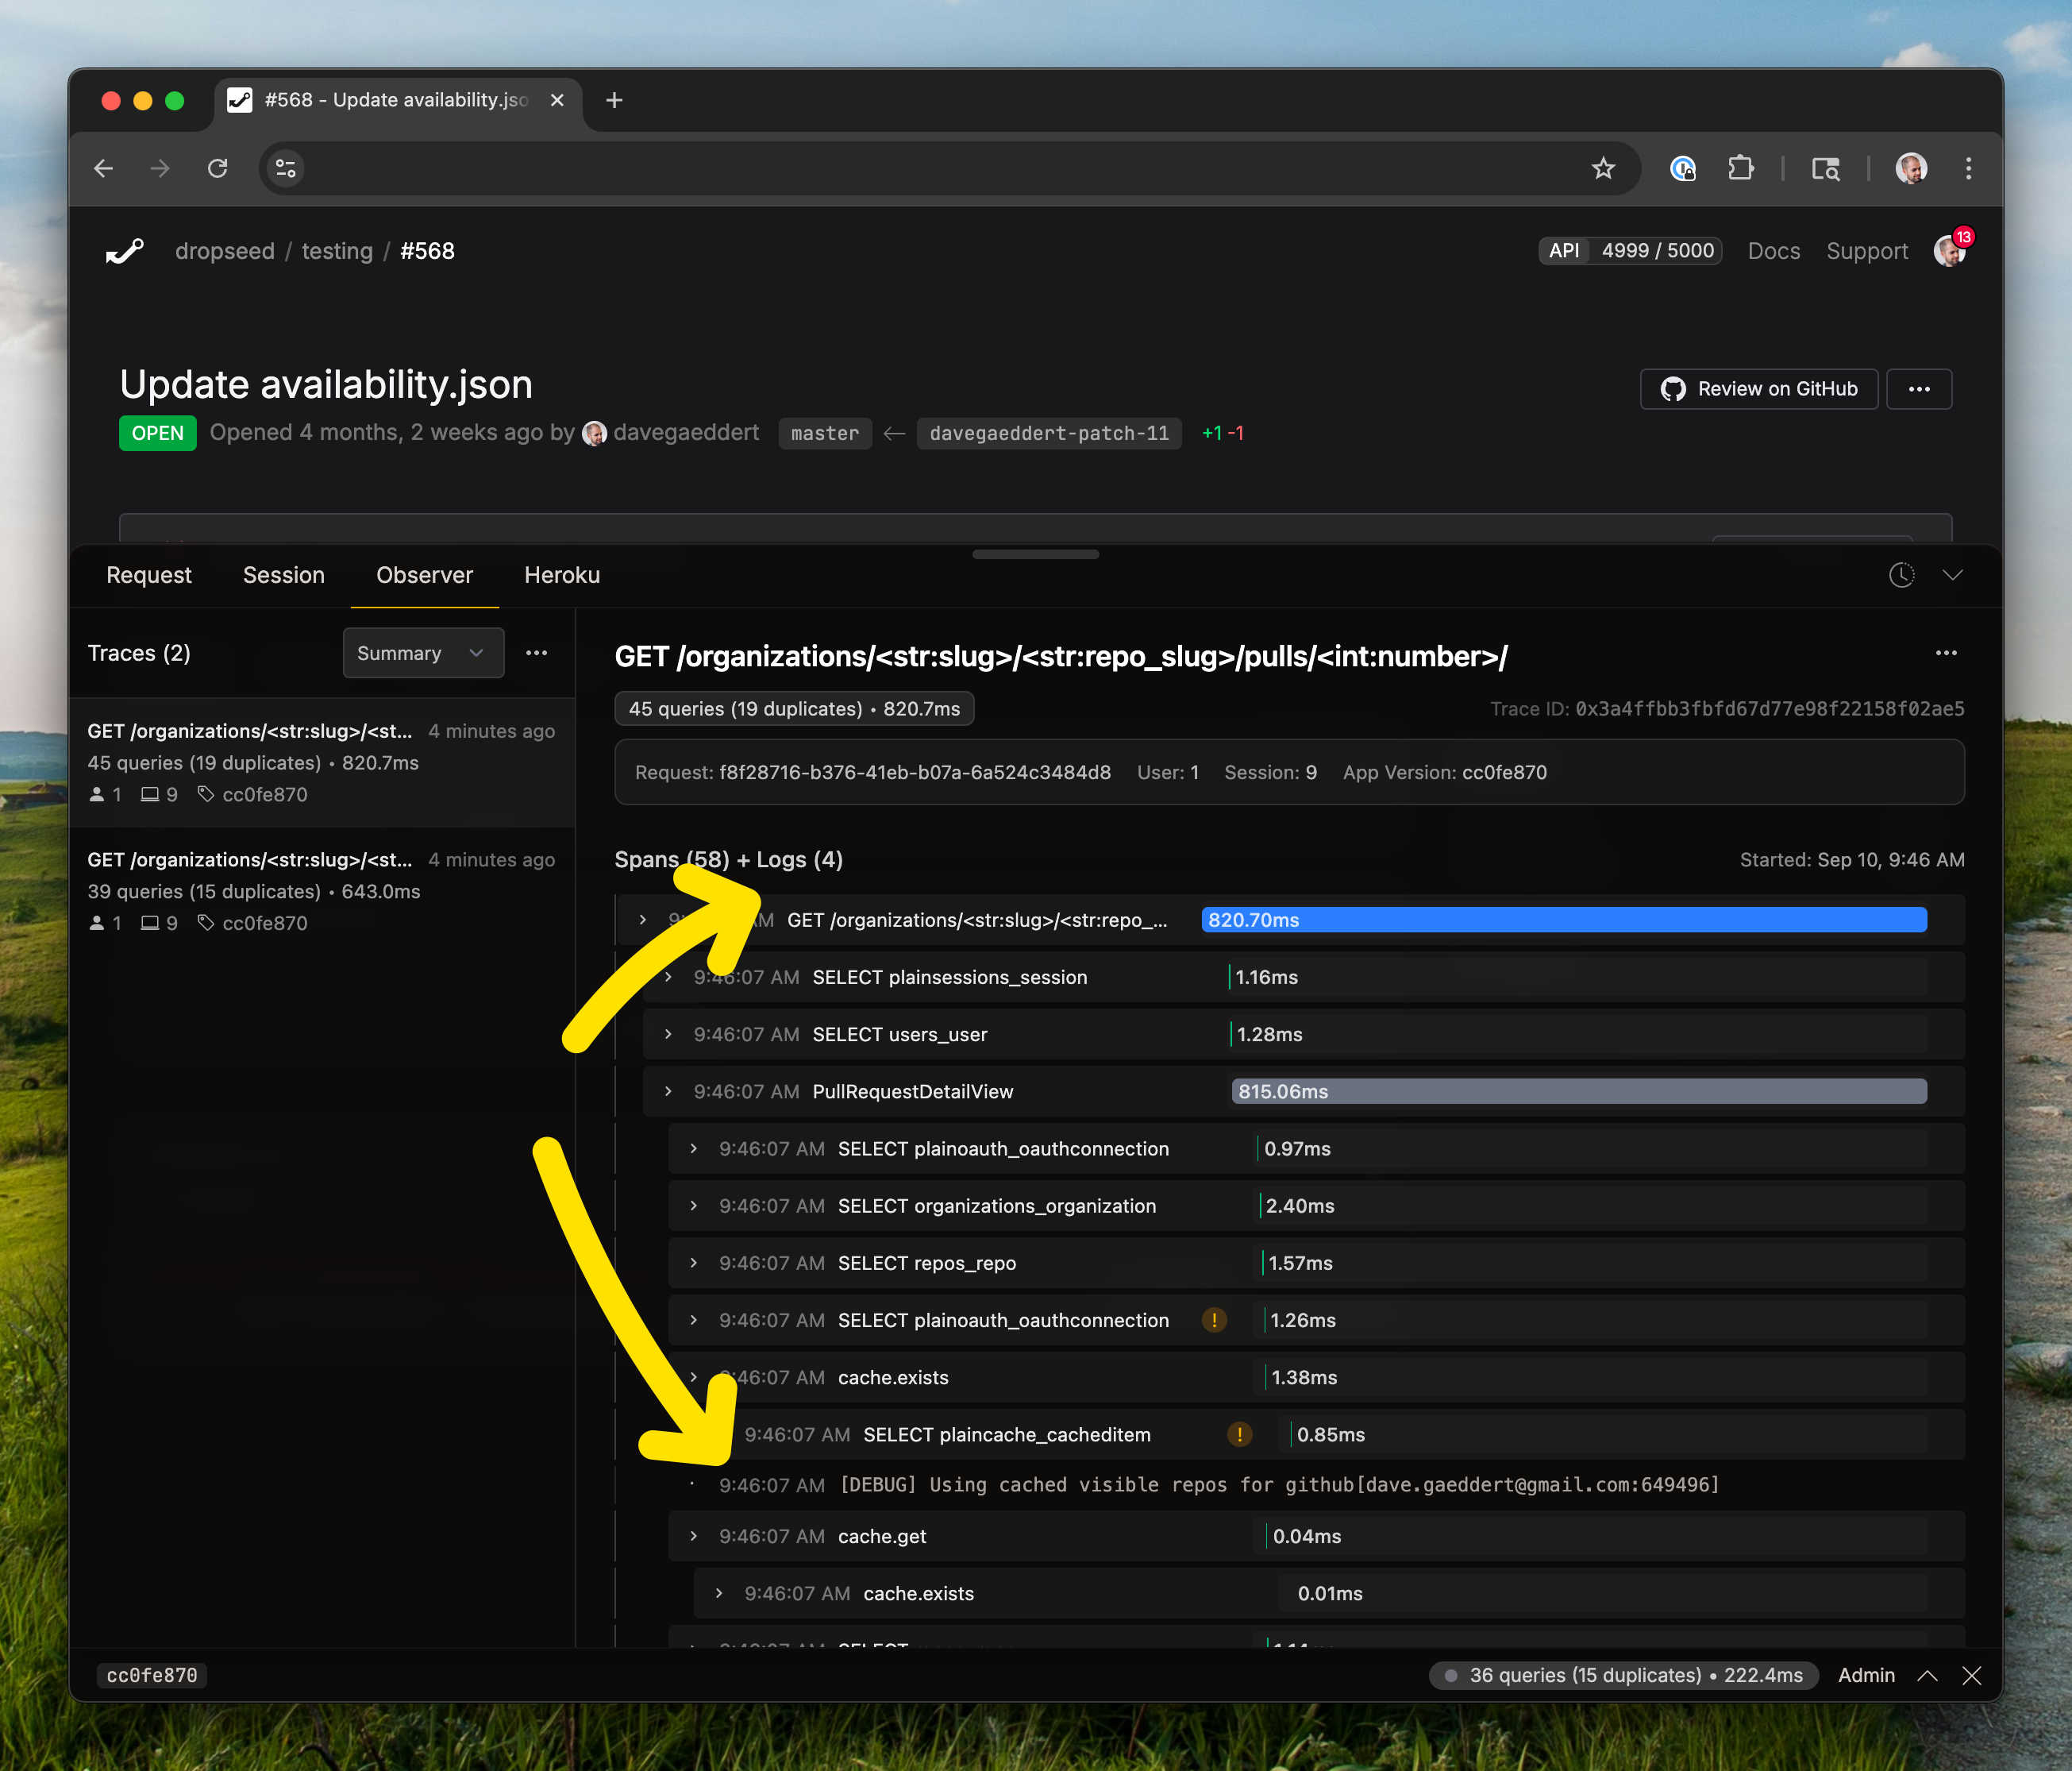Viewport: 2072px width, 1771px height.
Task: Open more options next to Review on GitHub
Action: 1918,389
